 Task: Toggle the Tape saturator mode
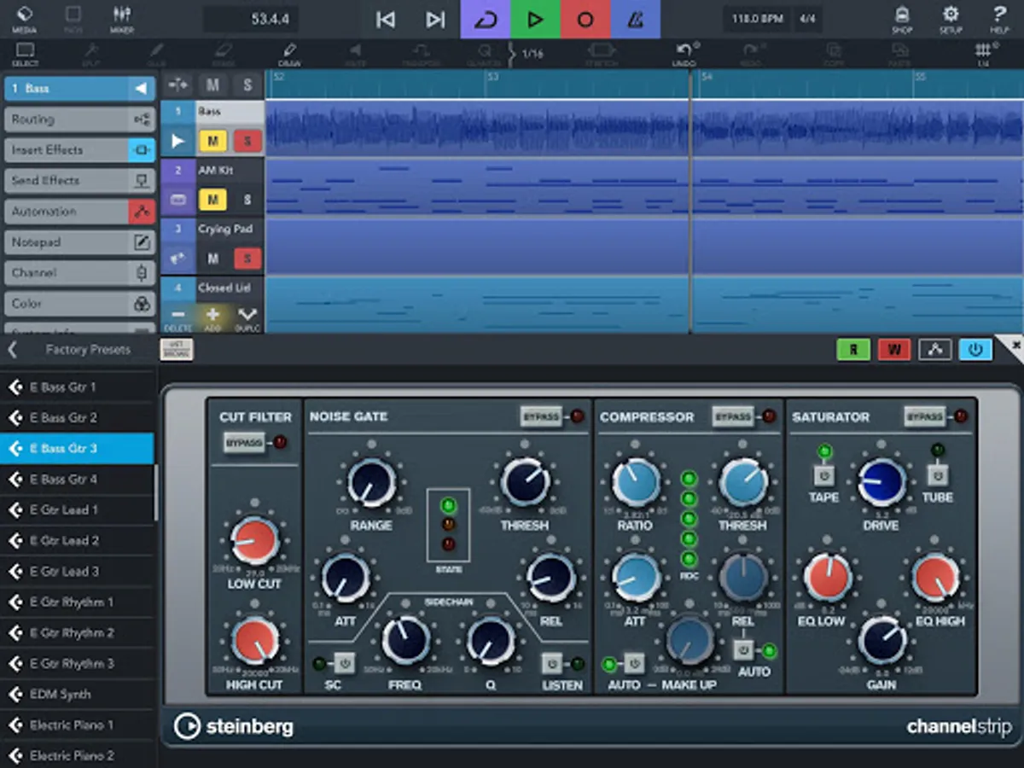[823, 475]
